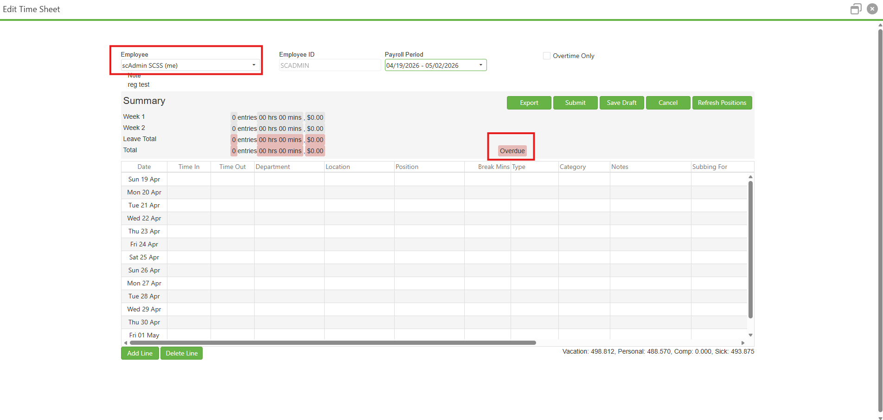Select the Sun 26 Apr row
The height and width of the screenshot is (420, 883).
point(434,270)
